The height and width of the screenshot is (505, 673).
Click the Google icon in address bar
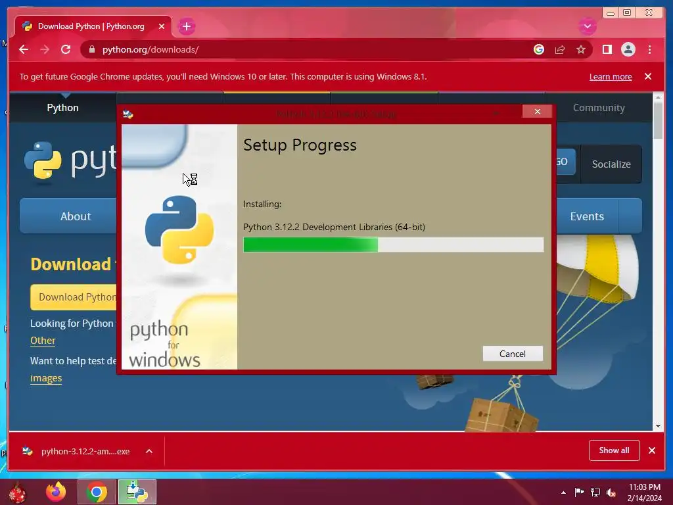click(539, 49)
